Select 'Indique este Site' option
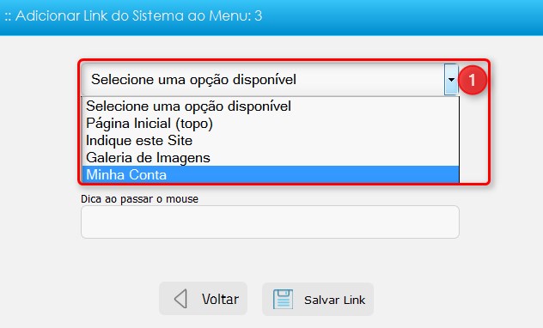This screenshot has width=543, height=328. coord(271,141)
